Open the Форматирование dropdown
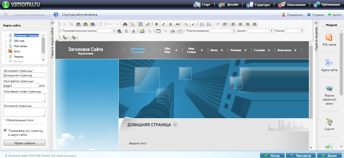Image resolution: width=344 pixels, height=158 pixels. [x=234, y=31]
